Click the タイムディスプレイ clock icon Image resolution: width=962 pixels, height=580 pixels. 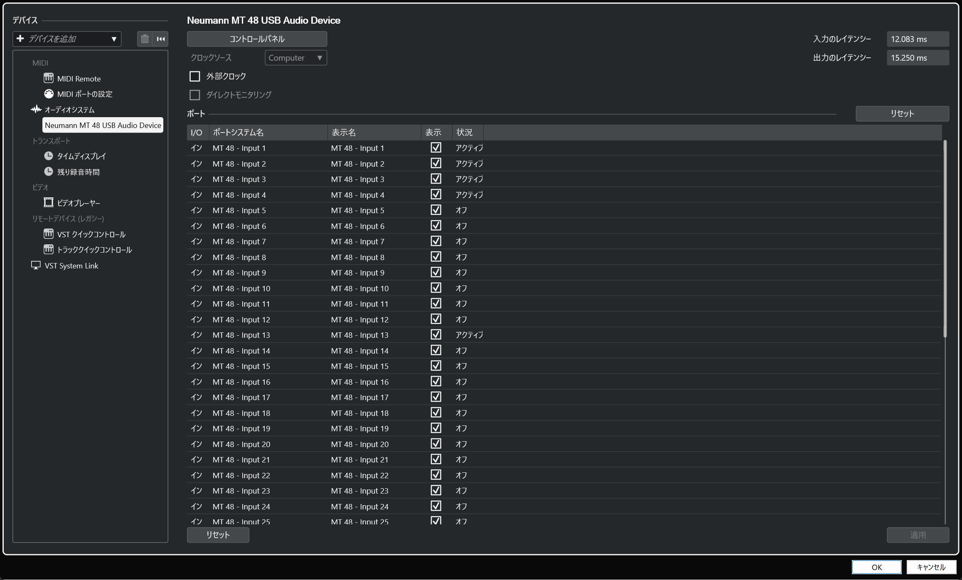(x=49, y=156)
